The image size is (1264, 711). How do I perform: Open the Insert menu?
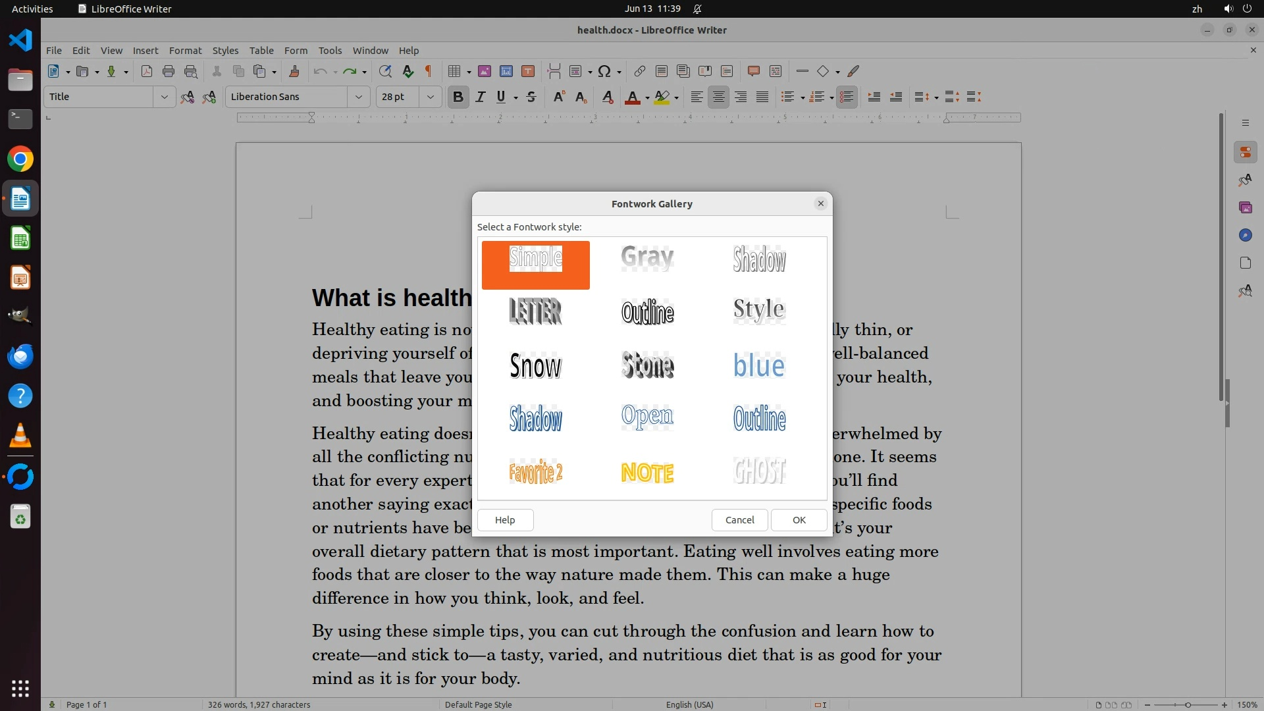pyautogui.click(x=145, y=51)
